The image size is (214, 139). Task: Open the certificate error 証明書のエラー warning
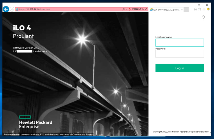tap(136, 9)
